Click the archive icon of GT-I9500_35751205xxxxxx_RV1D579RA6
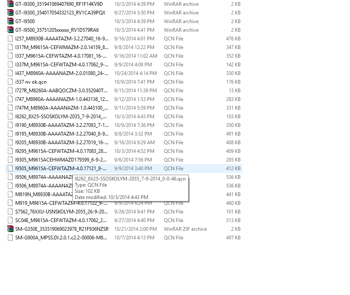The height and width of the screenshot is (295, 350). pyautogui.click(x=10, y=30)
